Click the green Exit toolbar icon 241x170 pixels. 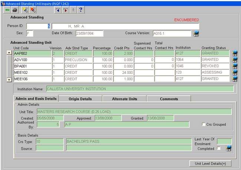[7, 10]
